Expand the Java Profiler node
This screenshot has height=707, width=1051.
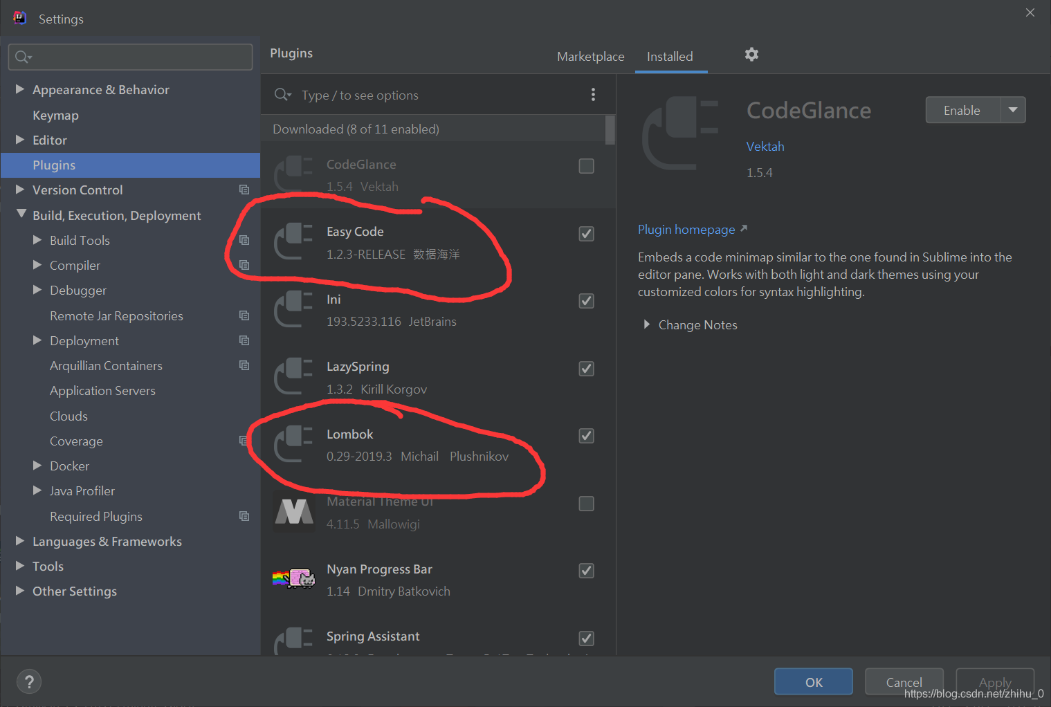coord(37,490)
